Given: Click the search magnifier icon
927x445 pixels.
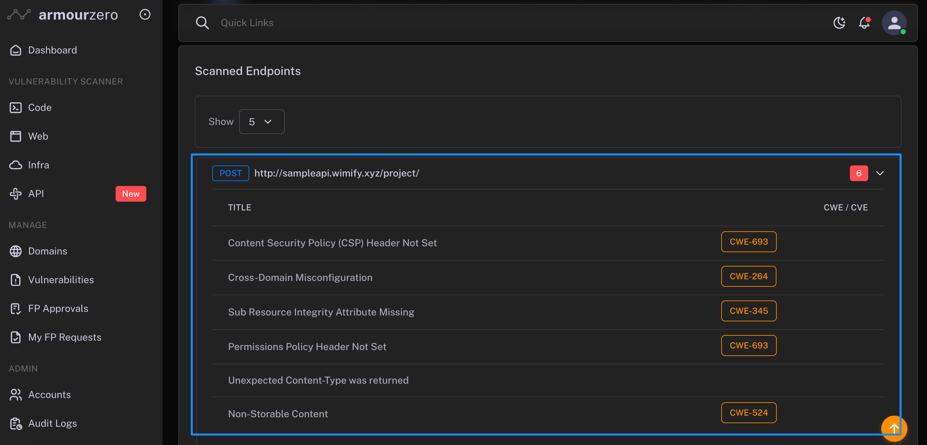Looking at the screenshot, I should [x=202, y=23].
